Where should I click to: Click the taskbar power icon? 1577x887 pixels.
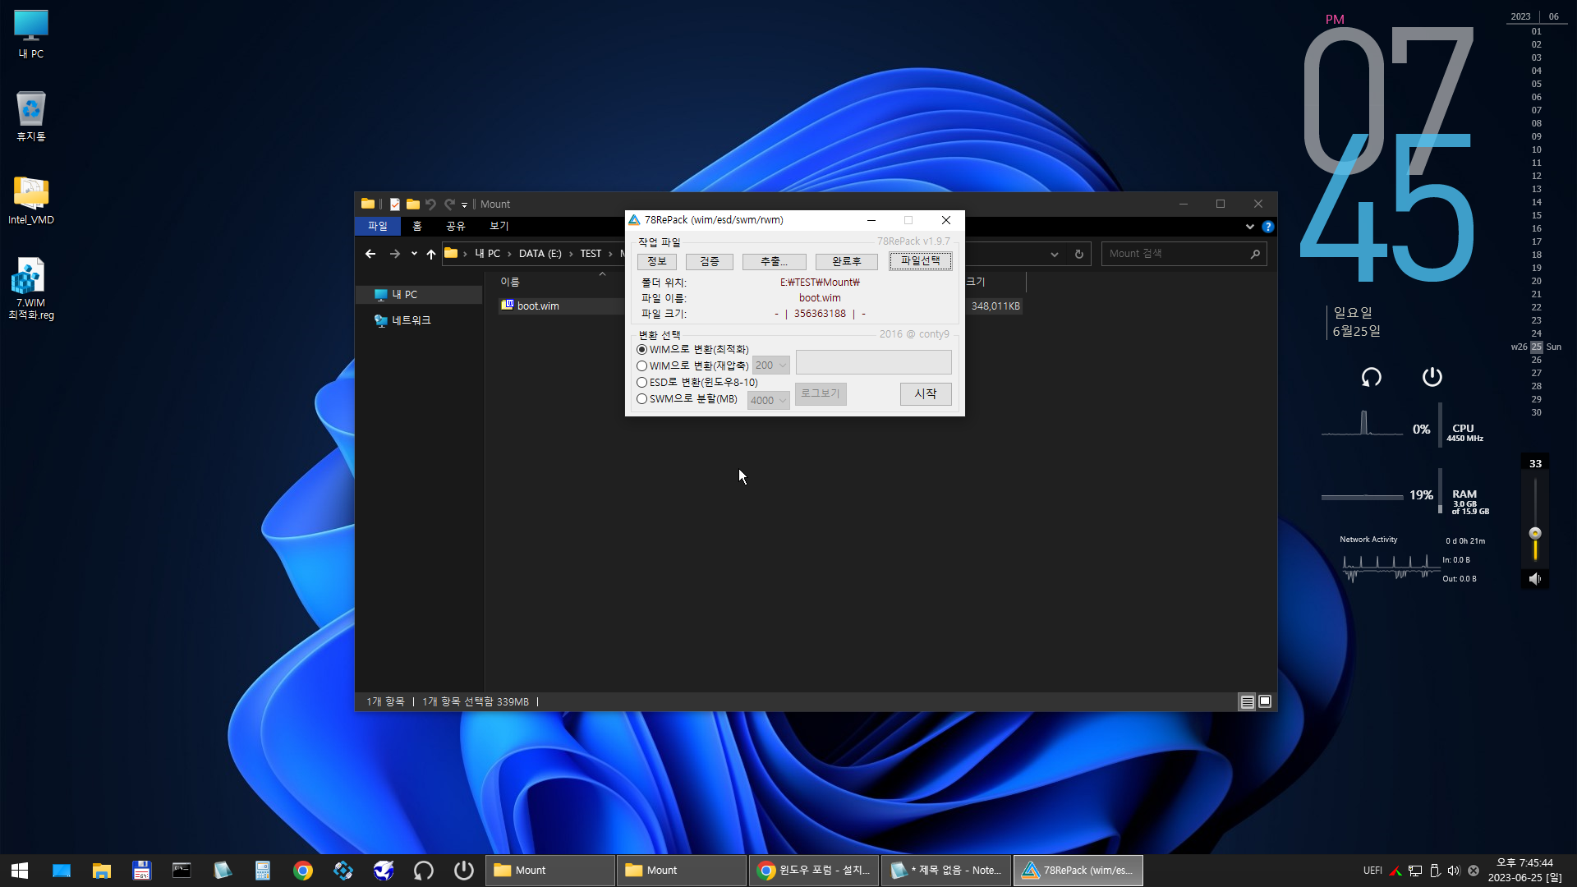pyautogui.click(x=464, y=871)
